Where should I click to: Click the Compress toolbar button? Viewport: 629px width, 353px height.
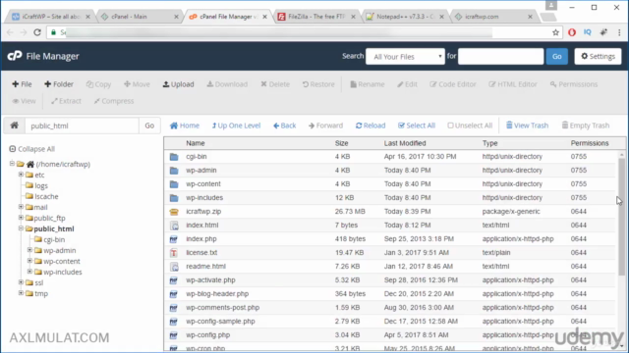(x=114, y=101)
